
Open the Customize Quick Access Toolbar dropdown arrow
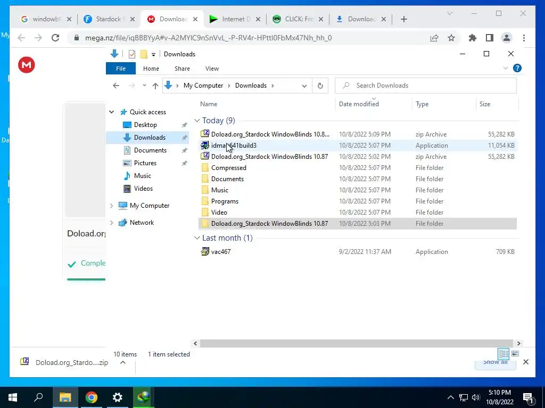tap(153, 55)
